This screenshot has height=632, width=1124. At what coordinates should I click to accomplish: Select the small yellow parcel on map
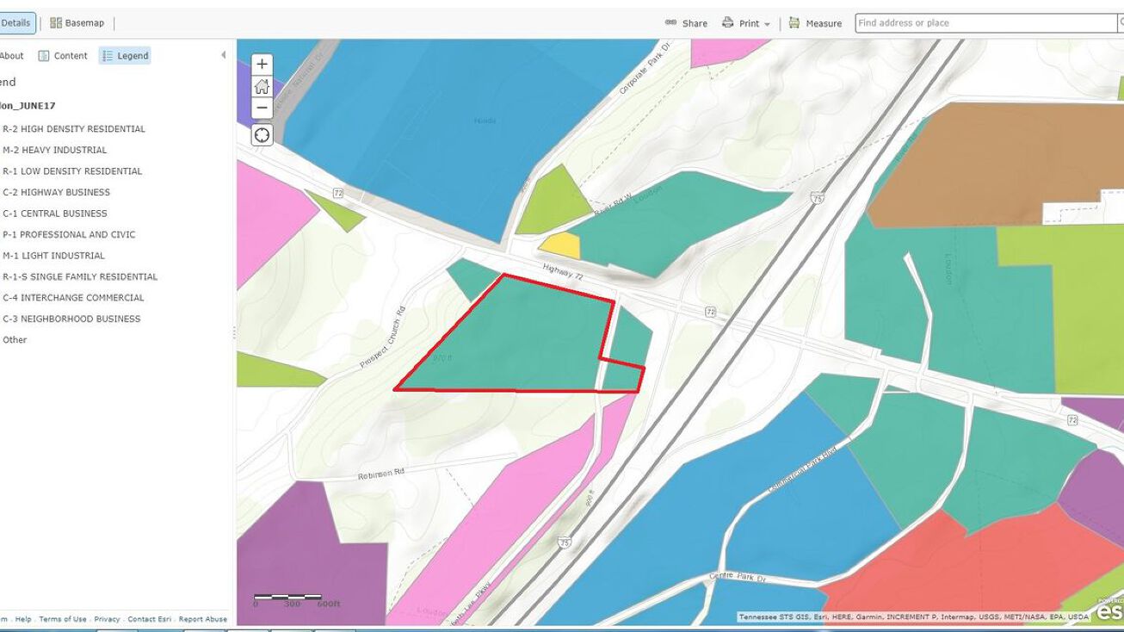[562, 246]
